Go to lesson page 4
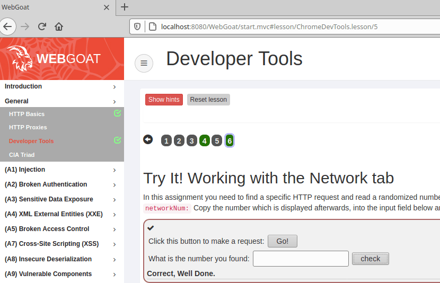 [x=204, y=140]
